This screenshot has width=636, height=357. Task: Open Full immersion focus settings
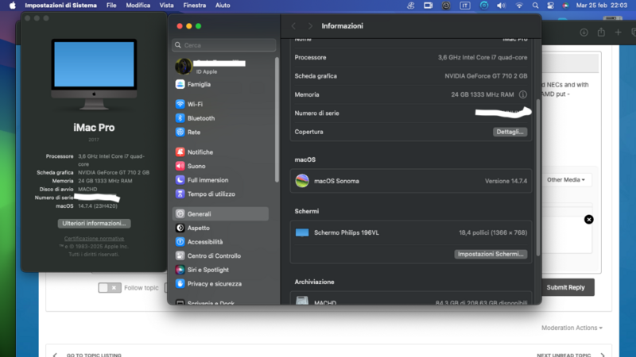[x=207, y=180]
